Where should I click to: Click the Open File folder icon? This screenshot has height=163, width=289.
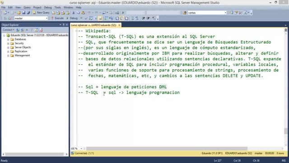[19, 13]
